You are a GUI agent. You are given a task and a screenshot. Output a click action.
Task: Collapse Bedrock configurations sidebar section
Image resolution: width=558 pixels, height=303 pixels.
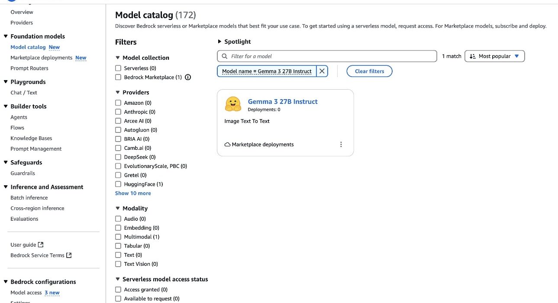click(6, 282)
